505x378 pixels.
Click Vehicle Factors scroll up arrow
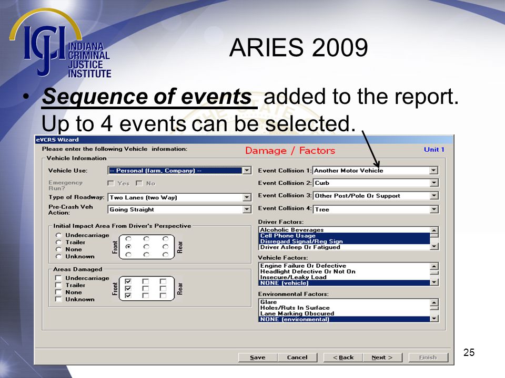coord(434,267)
